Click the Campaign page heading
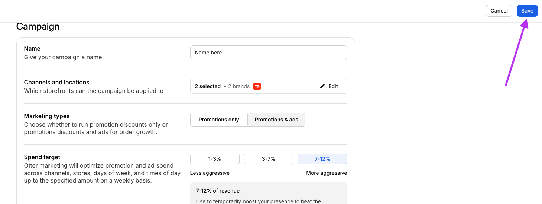This screenshot has width=542, height=204. [38, 27]
